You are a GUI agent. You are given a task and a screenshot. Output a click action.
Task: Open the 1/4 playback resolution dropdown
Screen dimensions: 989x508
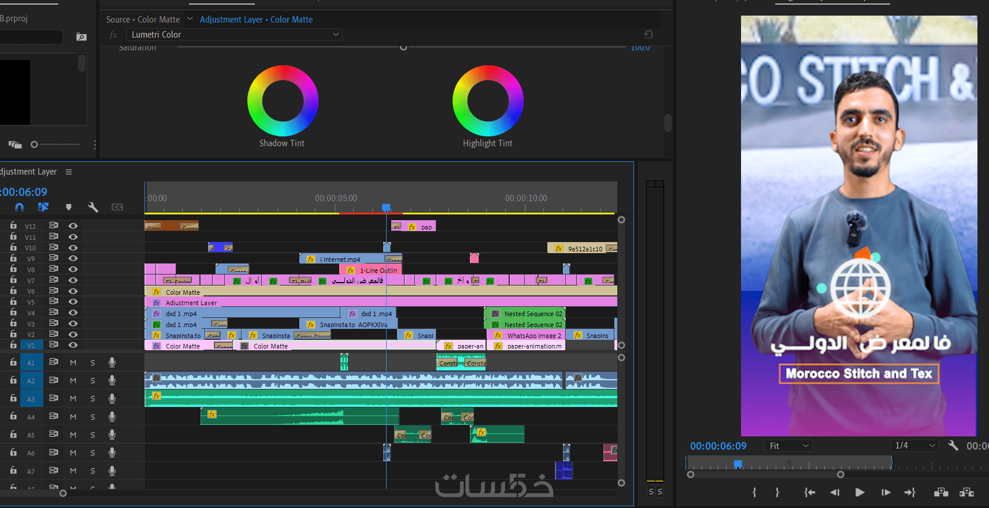pos(914,446)
